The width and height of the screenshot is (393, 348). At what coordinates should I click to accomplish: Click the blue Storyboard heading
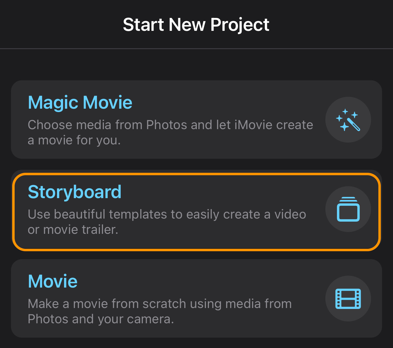(x=75, y=192)
